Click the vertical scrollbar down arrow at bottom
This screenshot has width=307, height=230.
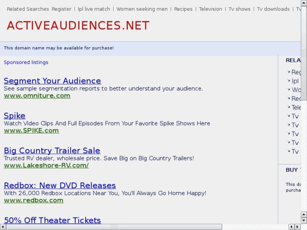[x=304, y=220]
